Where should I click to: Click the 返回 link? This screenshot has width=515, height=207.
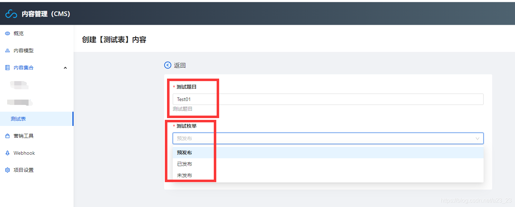click(180, 65)
